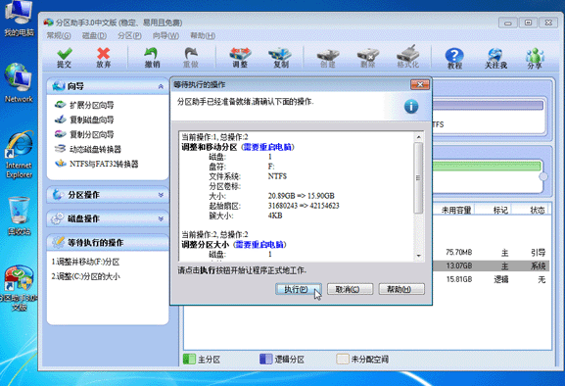
Task: Click the 帮助(H) dialog button
Action: click(x=401, y=289)
